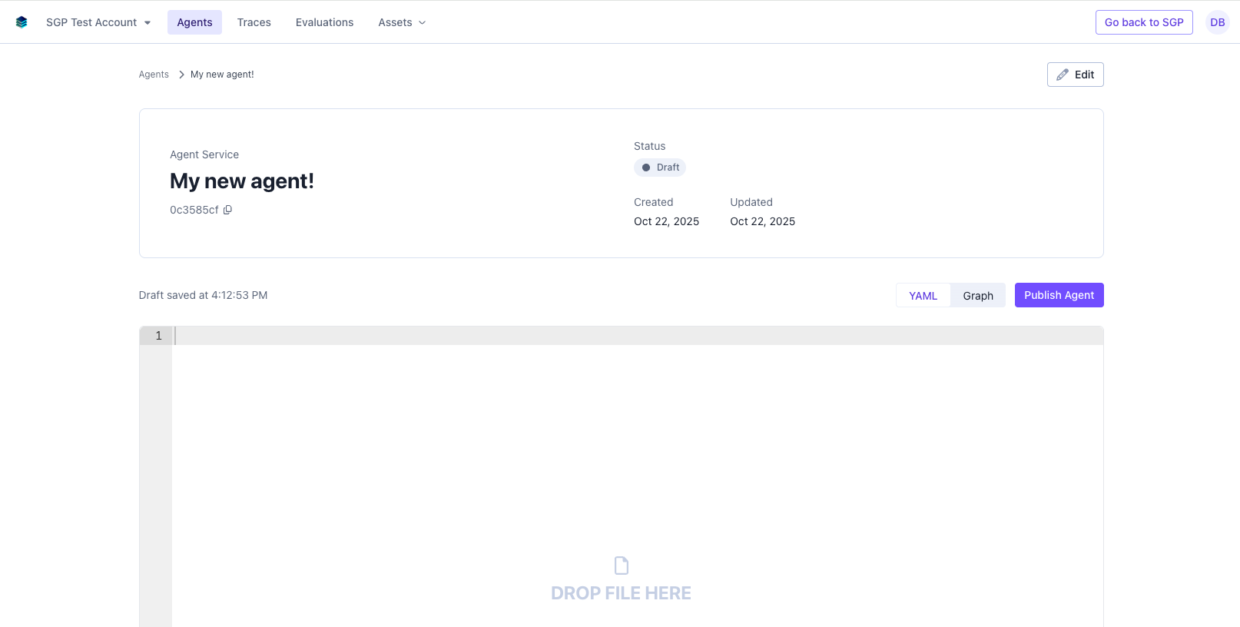This screenshot has width=1240, height=627.
Task: Open the Traces tab
Action: 254,22
